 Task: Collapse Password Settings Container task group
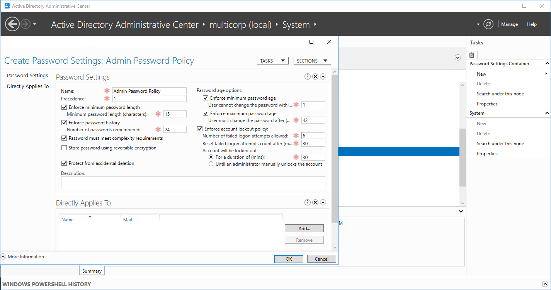[547, 64]
